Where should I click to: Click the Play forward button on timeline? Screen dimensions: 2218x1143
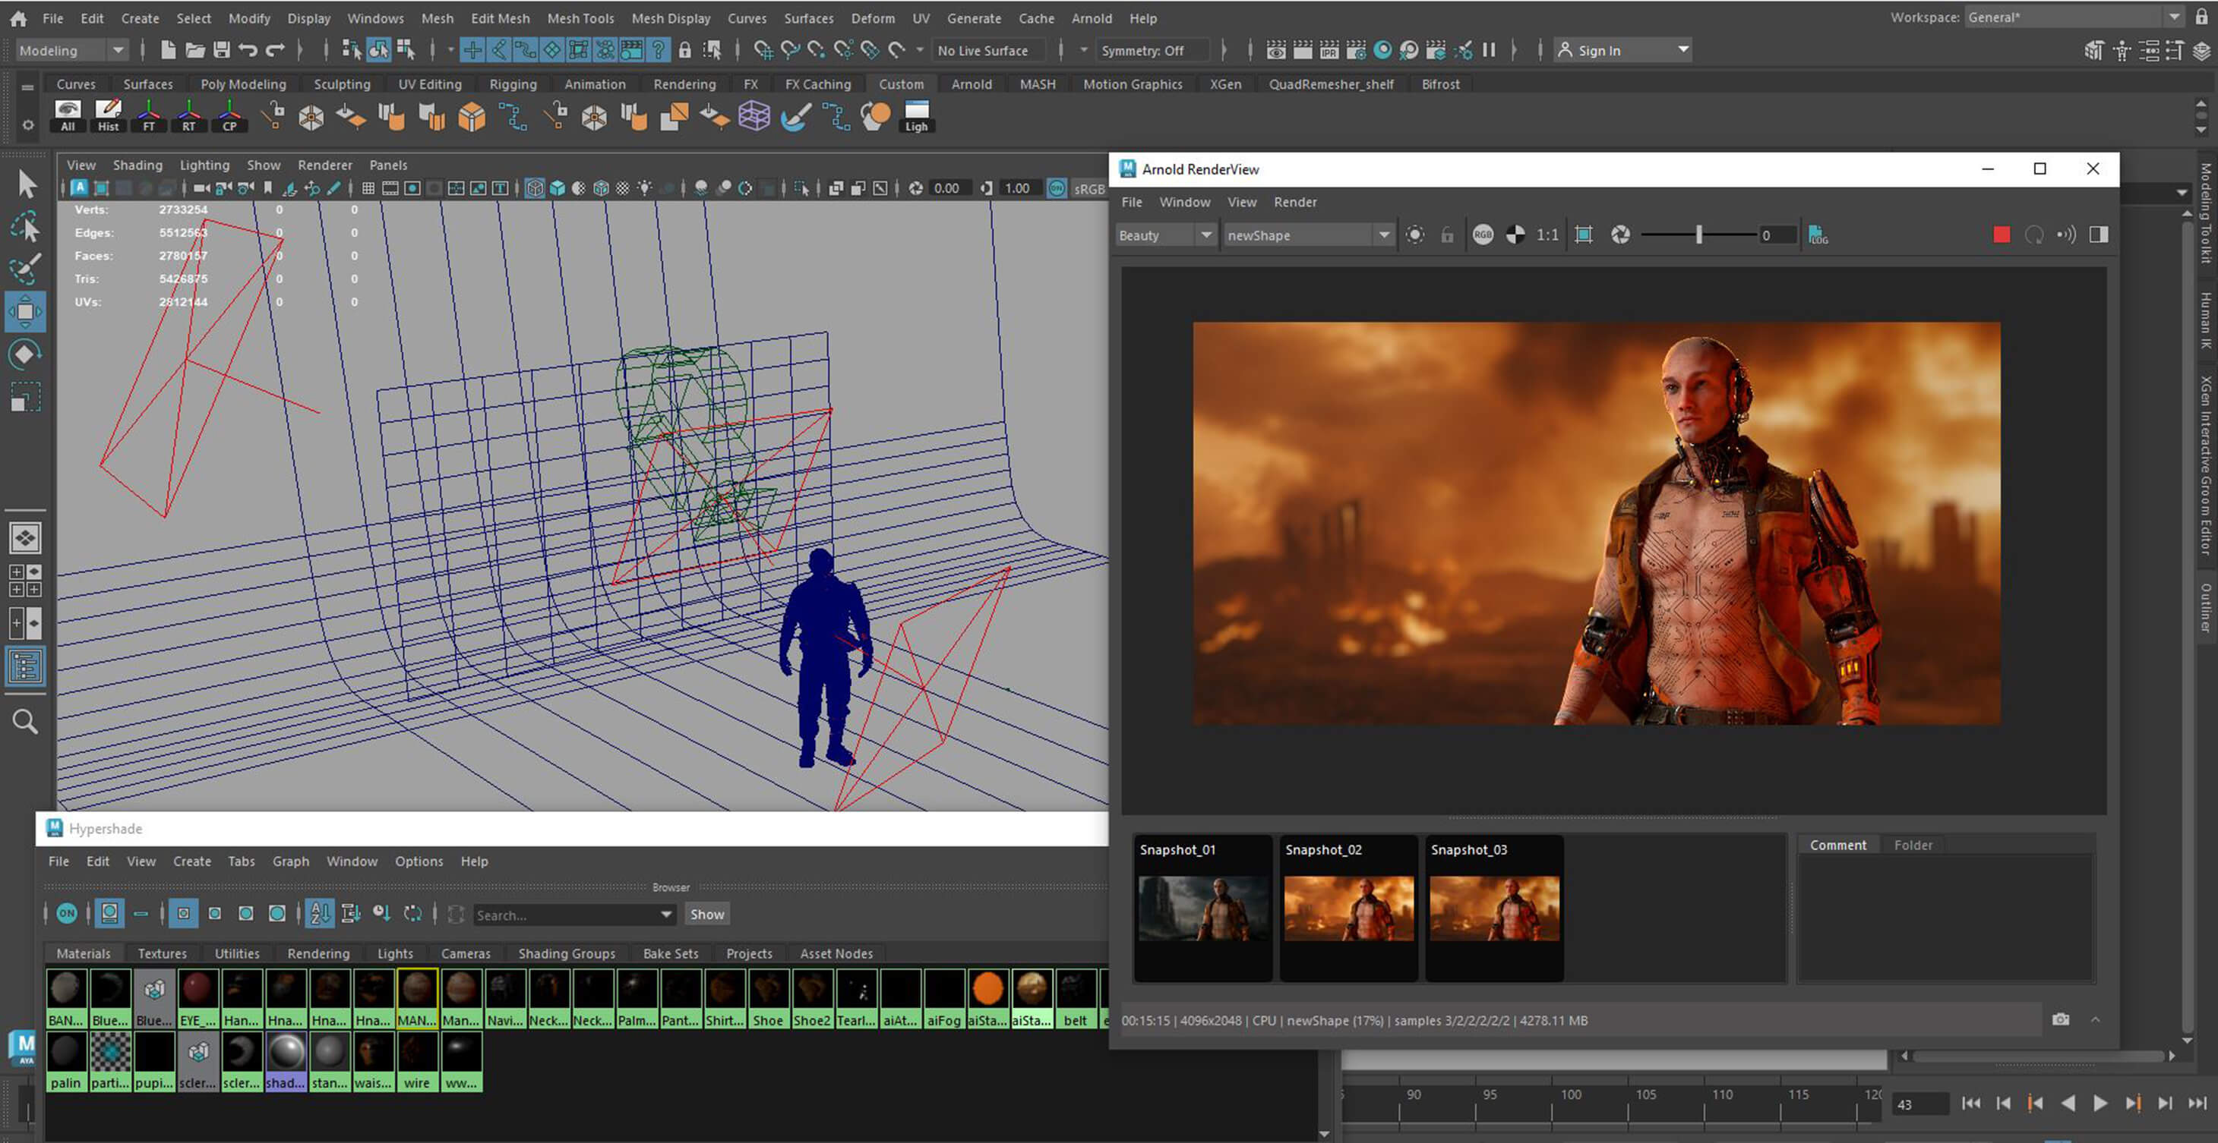tap(2100, 1104)
